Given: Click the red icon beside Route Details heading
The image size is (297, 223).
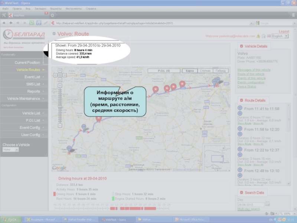Looking at the screenshot, I should tap(242, 100).
